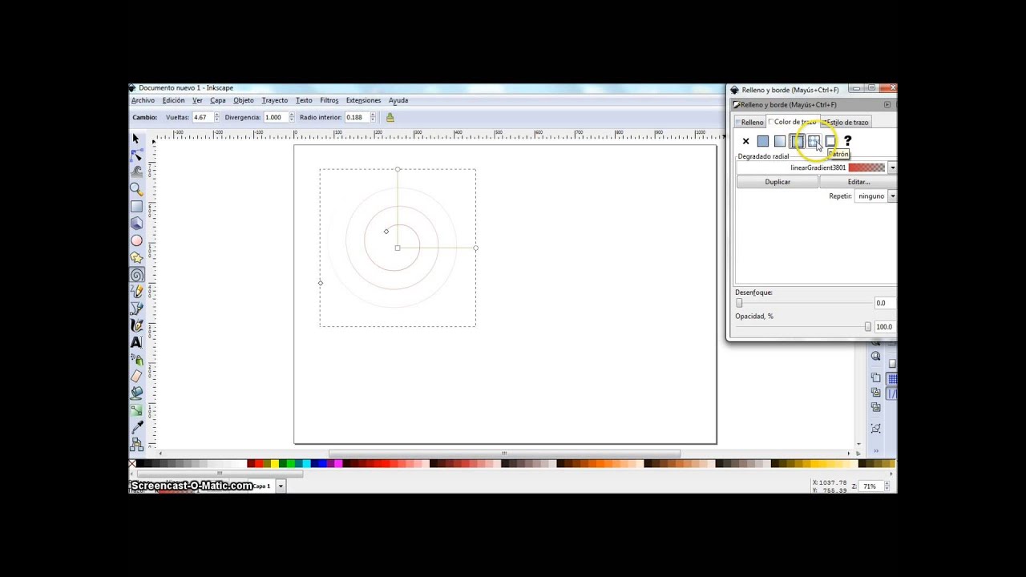The height and width of the screenshot is (577, 1026).
Task: Adjust the Opacidad slider handle
Action: 867,326
